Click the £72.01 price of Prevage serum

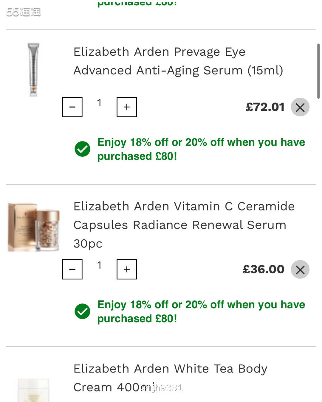point(265,107)
